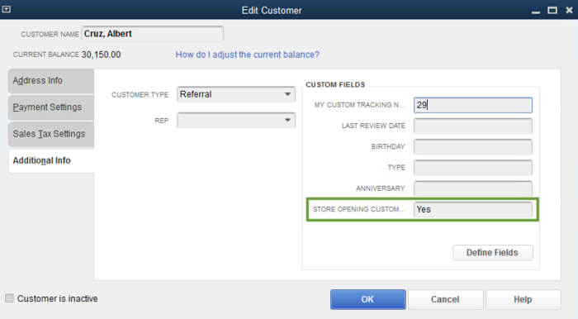
Task: Open the window system menu icon in title bar
Action: pos(7,9)
